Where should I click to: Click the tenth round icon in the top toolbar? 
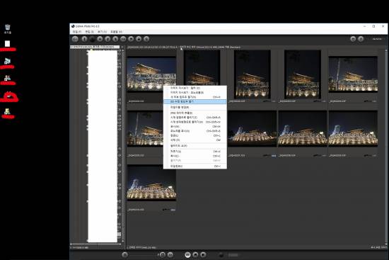tap(146, 39)
